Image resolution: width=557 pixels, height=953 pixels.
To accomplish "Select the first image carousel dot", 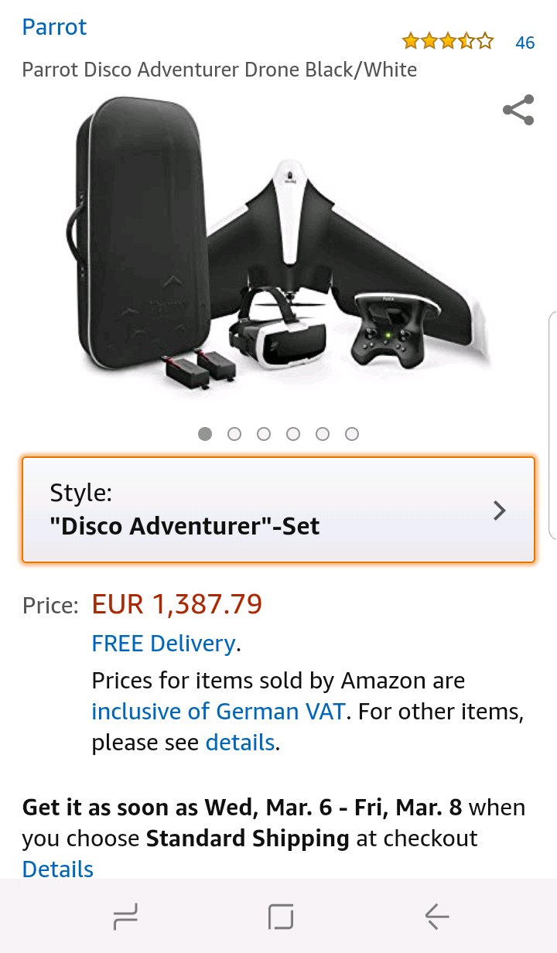I will click(x=205, y=434).
